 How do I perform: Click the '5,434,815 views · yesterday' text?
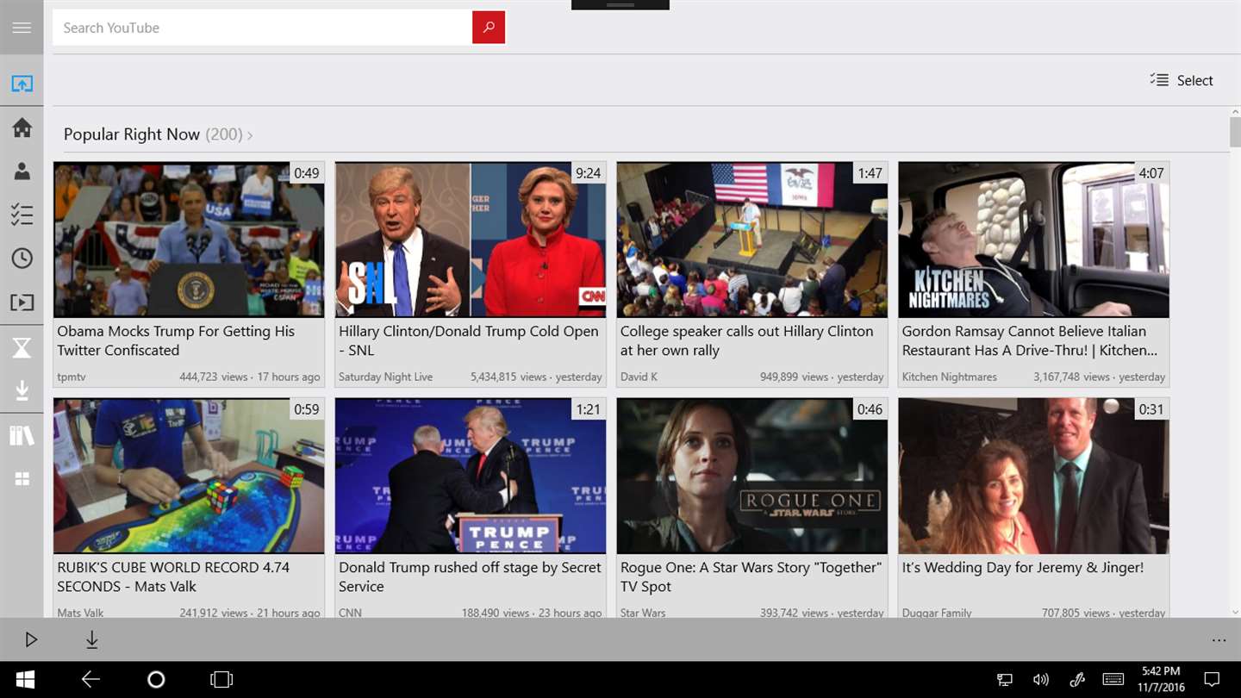536,377
